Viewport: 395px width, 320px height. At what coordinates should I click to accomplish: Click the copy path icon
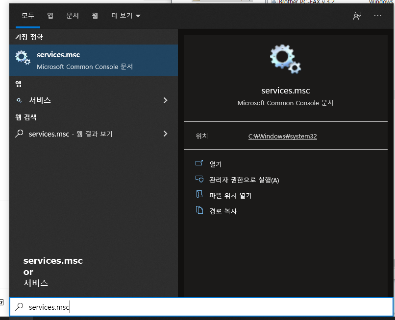click(x=199, y=210)
